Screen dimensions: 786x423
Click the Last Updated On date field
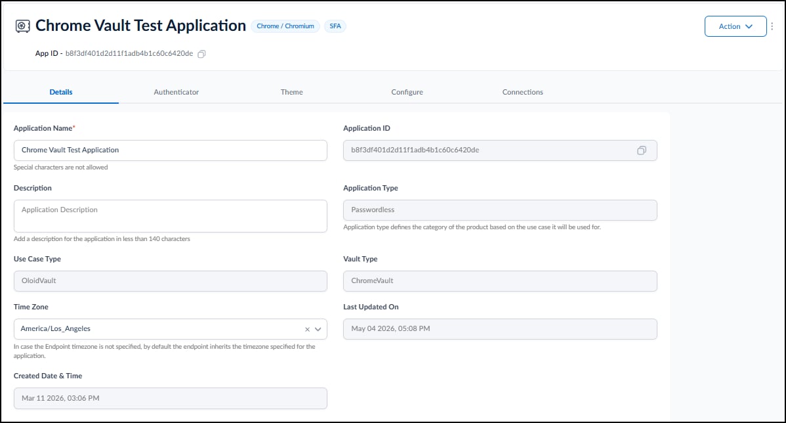pos(500,328)
